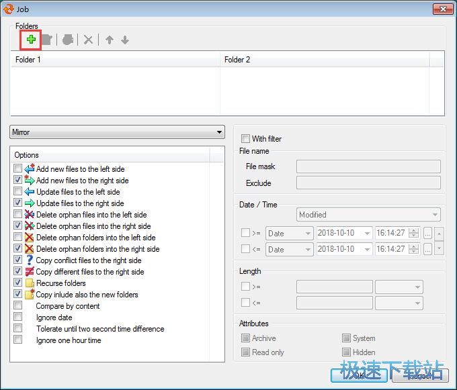Click the File mask input field

tap(368, 166)
